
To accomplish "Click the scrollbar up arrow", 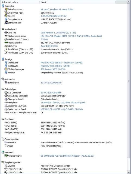I will click(x=129, y=2).
